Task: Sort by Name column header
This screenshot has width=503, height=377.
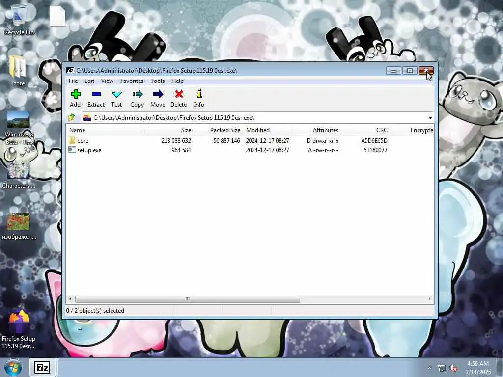Action: coord(105,130)
